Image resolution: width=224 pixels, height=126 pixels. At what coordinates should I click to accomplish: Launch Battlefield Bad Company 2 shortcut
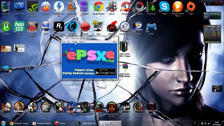click(x=33, y=109)
